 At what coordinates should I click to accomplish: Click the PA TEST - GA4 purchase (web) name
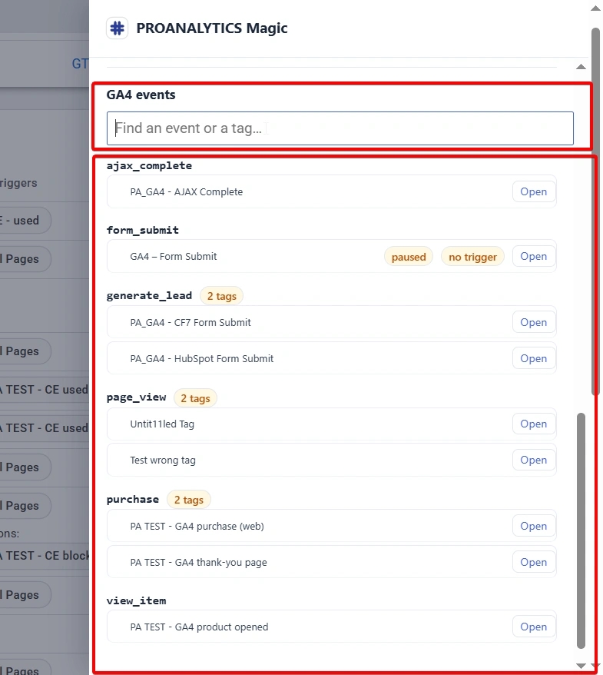pyautogui.click(x=197, y=527)
